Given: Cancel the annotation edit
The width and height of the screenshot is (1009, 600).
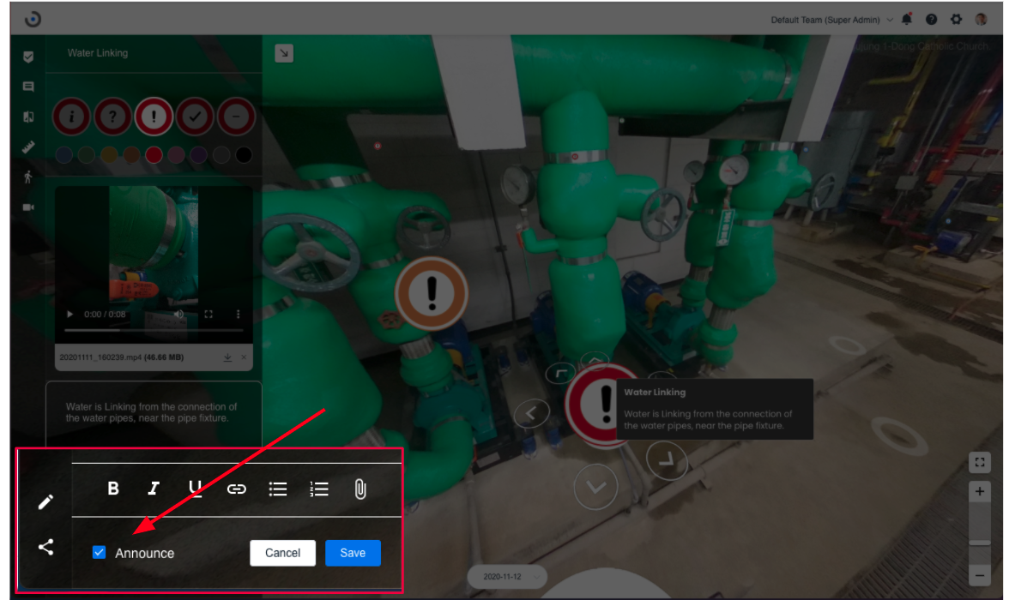Looking at the screenshot, I should click(282, 553).
